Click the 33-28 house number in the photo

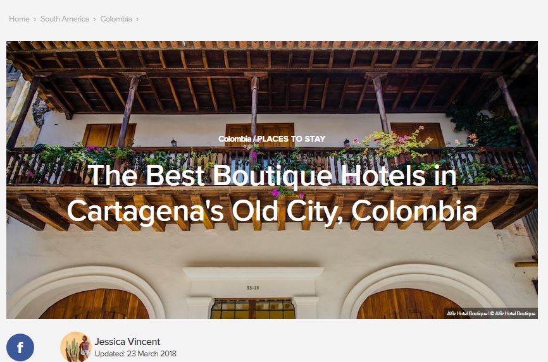[x=252, y=288]
